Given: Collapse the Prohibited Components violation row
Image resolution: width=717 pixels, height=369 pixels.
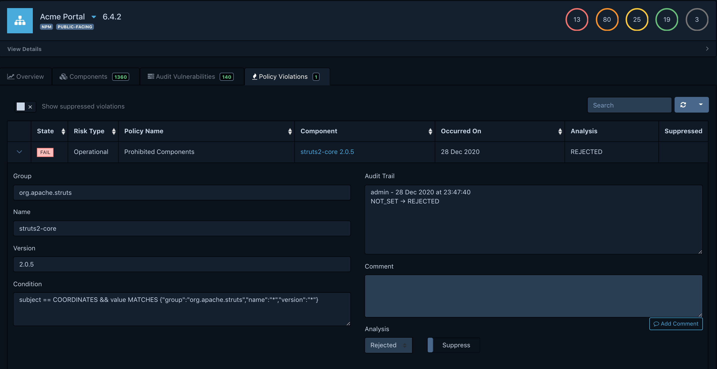Looking at the screenshot, I should click(19, 152).
